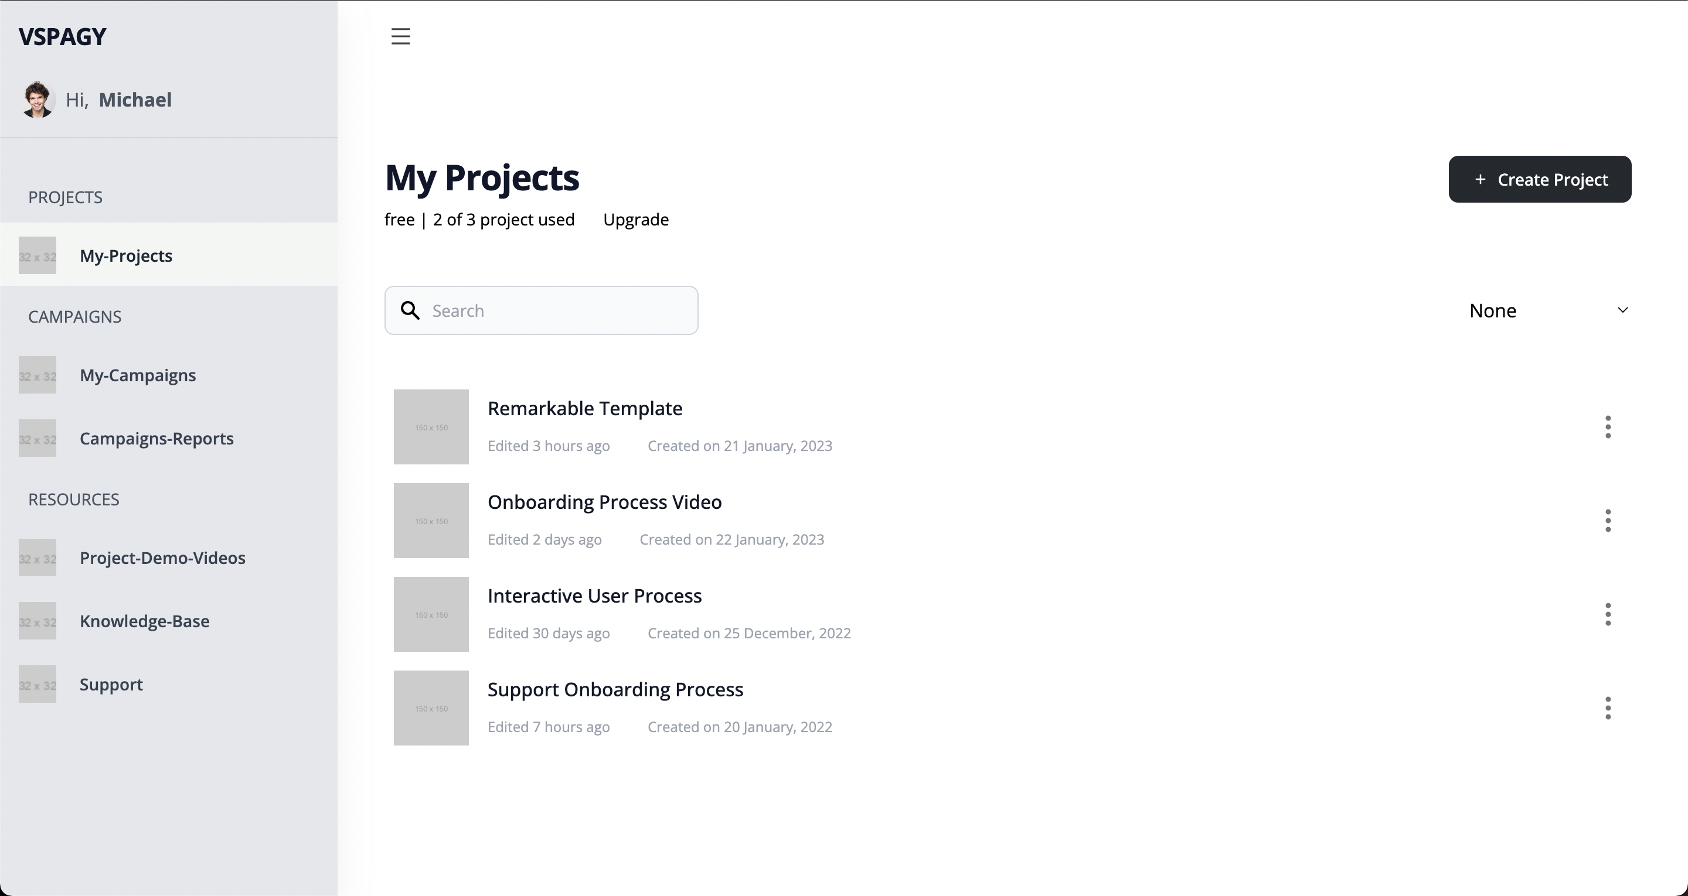1688x896 pixels.
Task: Click the Upgrade link
Action: pyautogui.click(x=635, y=220)
